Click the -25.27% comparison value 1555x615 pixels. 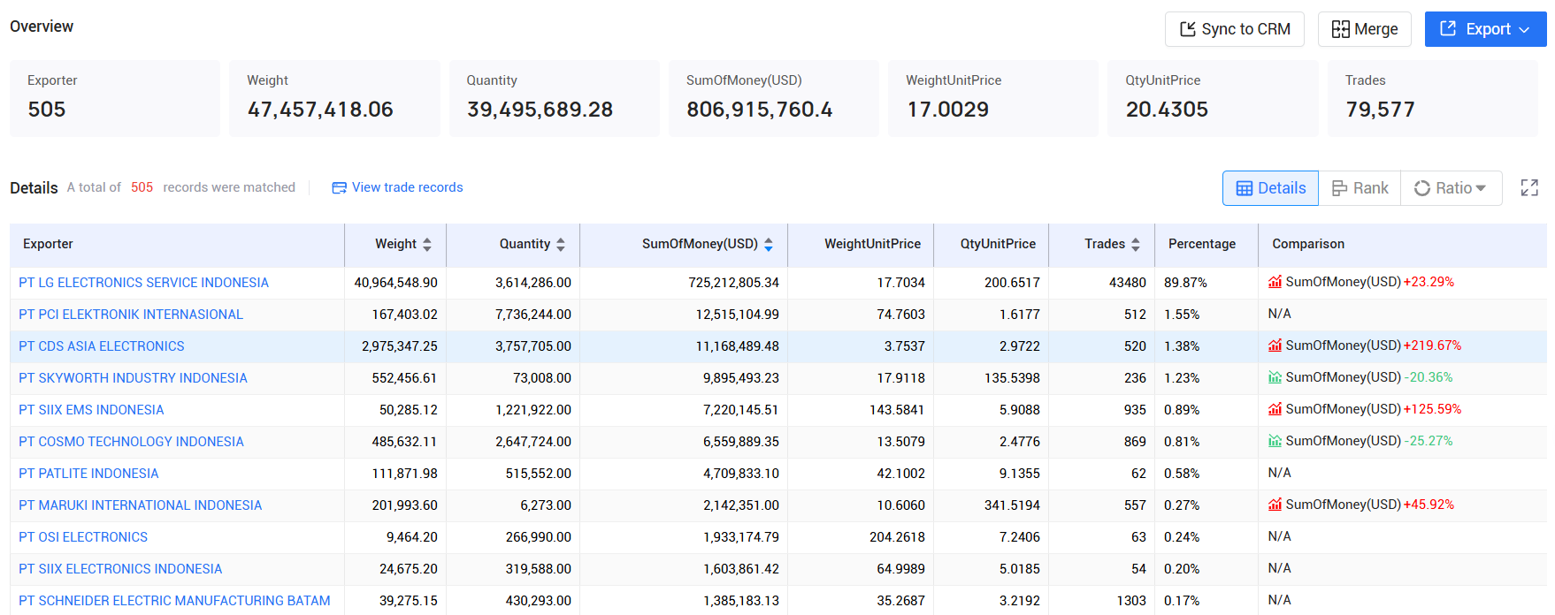pos(1429,441)
